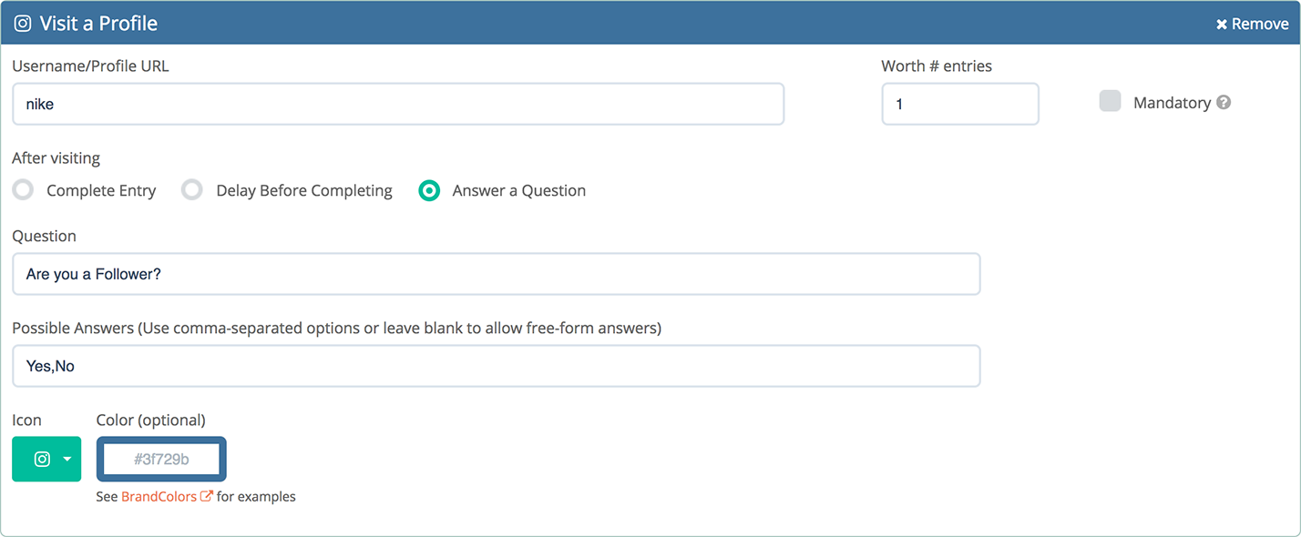The width and height of the screenshot is (1301, 537).
Task: Select the Complete Entry radio option
Action: coord(23,190)
